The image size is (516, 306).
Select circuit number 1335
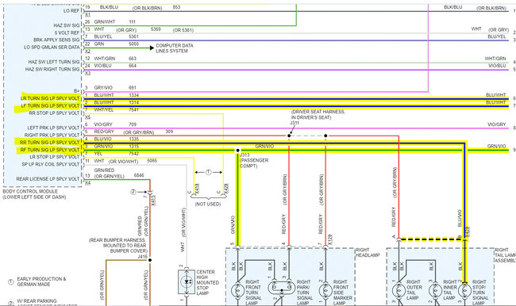coord(133,139)
